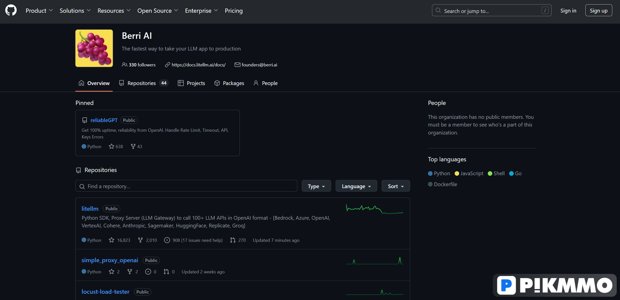
Task: Open the locust-load-tester repository
Action: pos(105,292)
